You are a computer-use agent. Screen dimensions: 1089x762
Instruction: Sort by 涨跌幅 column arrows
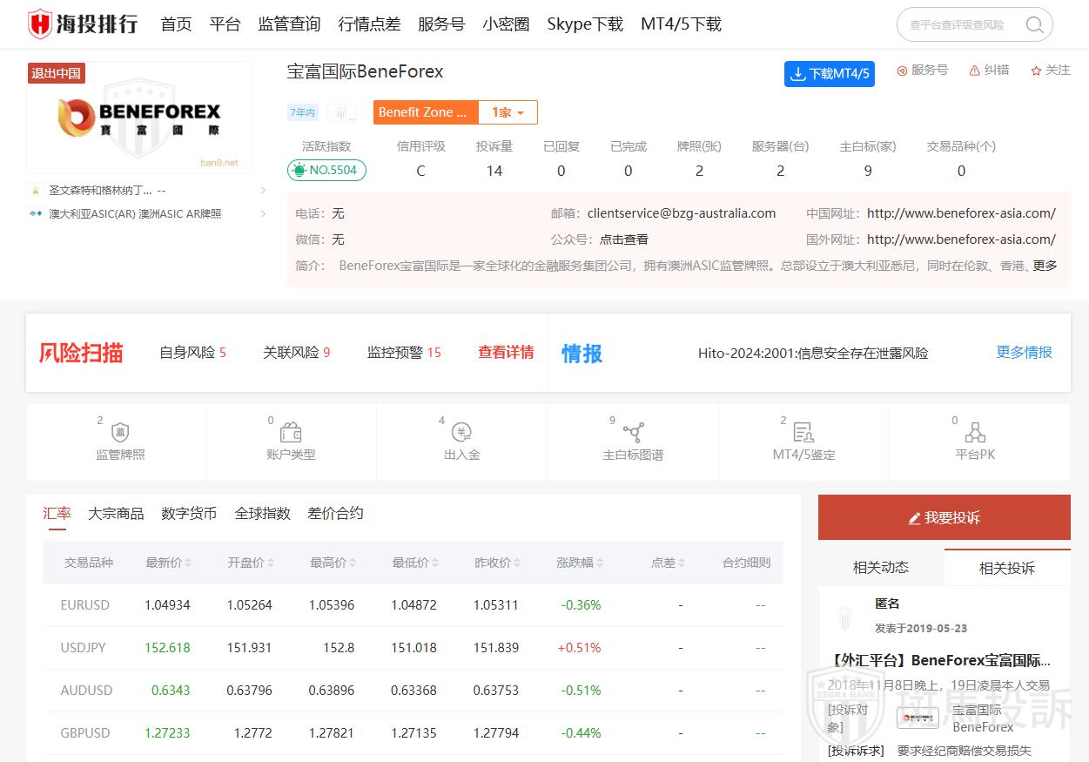600,563
